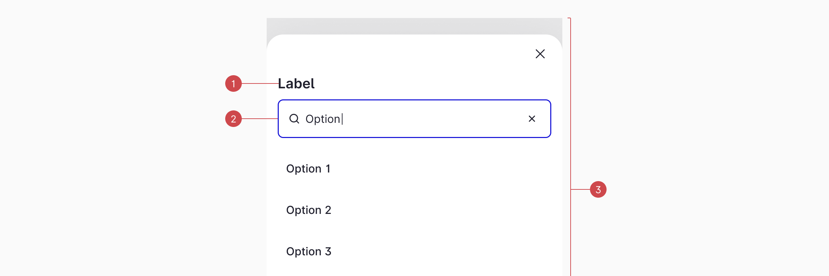Click the red annotation badge numbered 1

[x=234, y=83]
